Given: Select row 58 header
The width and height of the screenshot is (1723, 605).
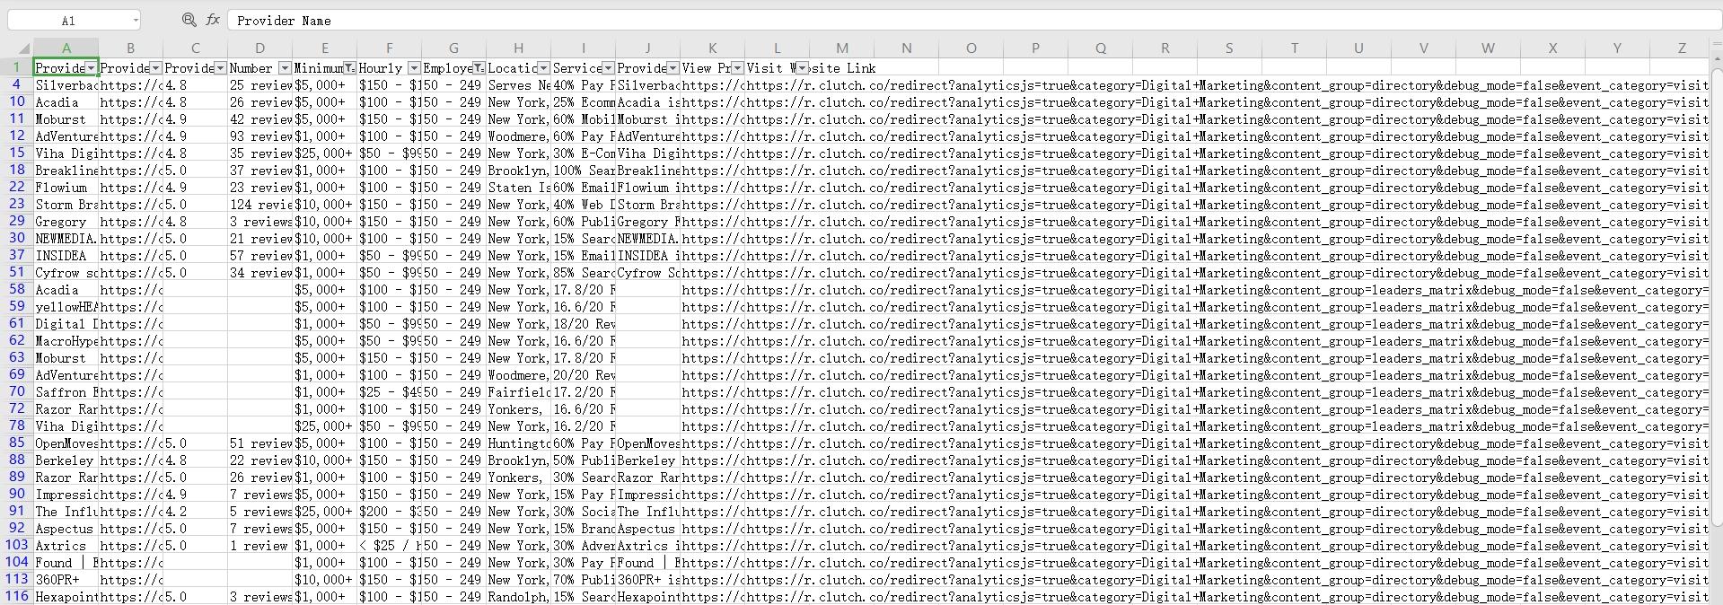Looking at the screenshot, I should pyautogui.click(x=17, y=290).
